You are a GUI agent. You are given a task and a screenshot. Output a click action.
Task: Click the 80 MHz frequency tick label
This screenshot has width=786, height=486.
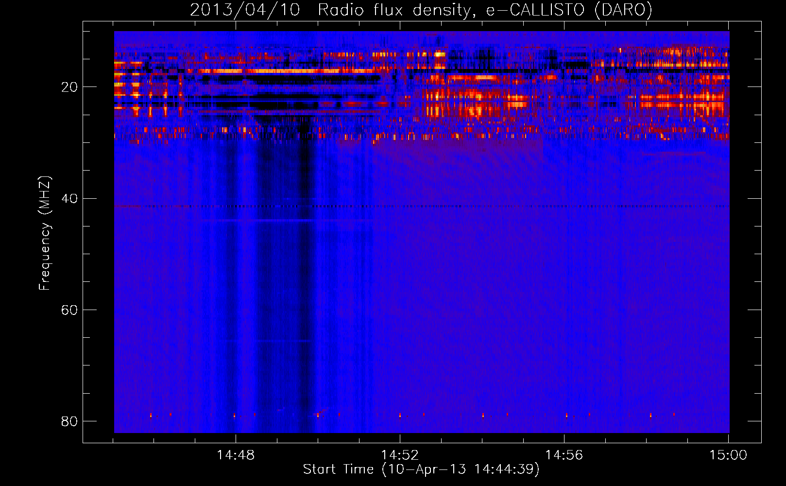(x=69, y=421)
